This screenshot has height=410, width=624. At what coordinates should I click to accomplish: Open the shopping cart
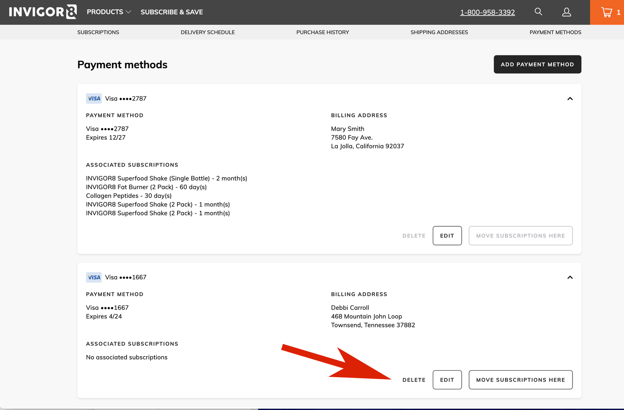(x=607, y=12)
